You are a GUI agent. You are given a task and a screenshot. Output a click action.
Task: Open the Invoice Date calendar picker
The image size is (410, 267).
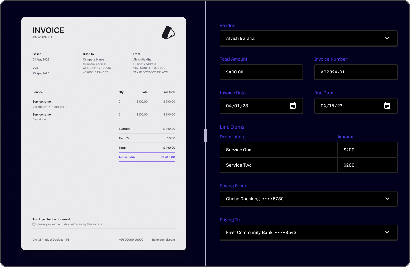tap(292, 106)
